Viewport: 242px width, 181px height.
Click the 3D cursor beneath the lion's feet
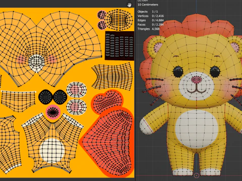coord(197,175)
